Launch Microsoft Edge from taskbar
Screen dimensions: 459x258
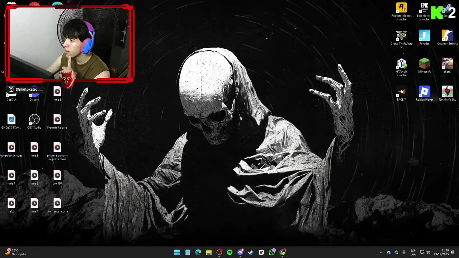pyautogui.click(x=198, y=252)
